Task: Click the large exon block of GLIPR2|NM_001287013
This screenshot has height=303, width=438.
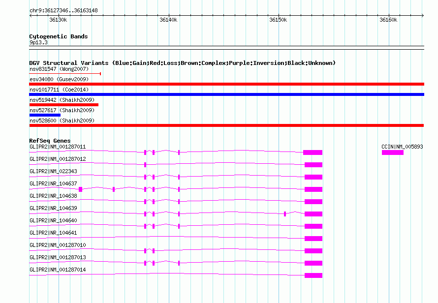Action: point(313,263)
